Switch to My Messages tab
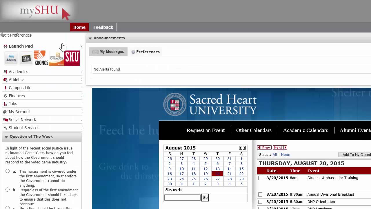The width and height of the screenshot is (371, 209). pyautogui.click(x=108, y=52)
